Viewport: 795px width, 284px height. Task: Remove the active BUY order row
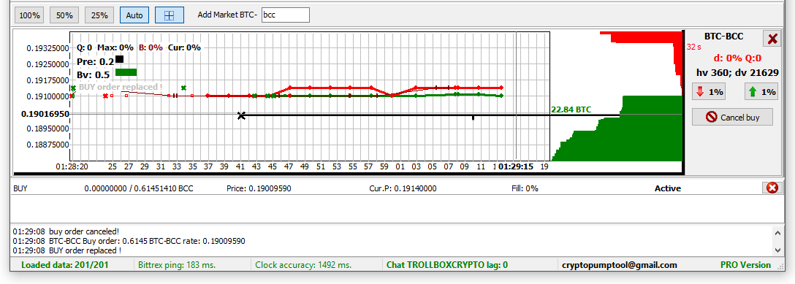click(x=772, y=188)
